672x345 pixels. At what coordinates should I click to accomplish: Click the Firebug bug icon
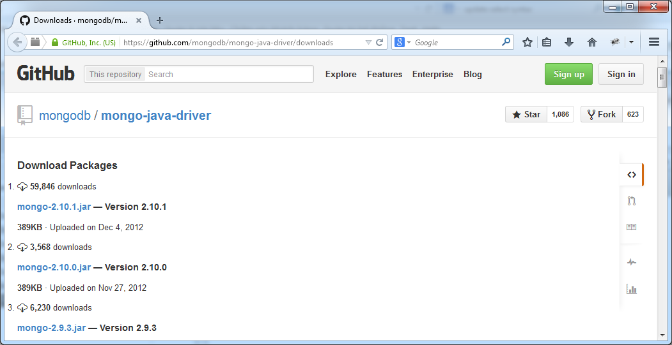click(x=615, y=42)
